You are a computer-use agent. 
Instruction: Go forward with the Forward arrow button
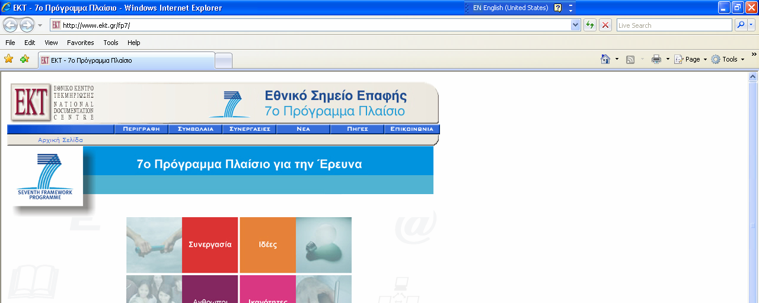(27, 25)
